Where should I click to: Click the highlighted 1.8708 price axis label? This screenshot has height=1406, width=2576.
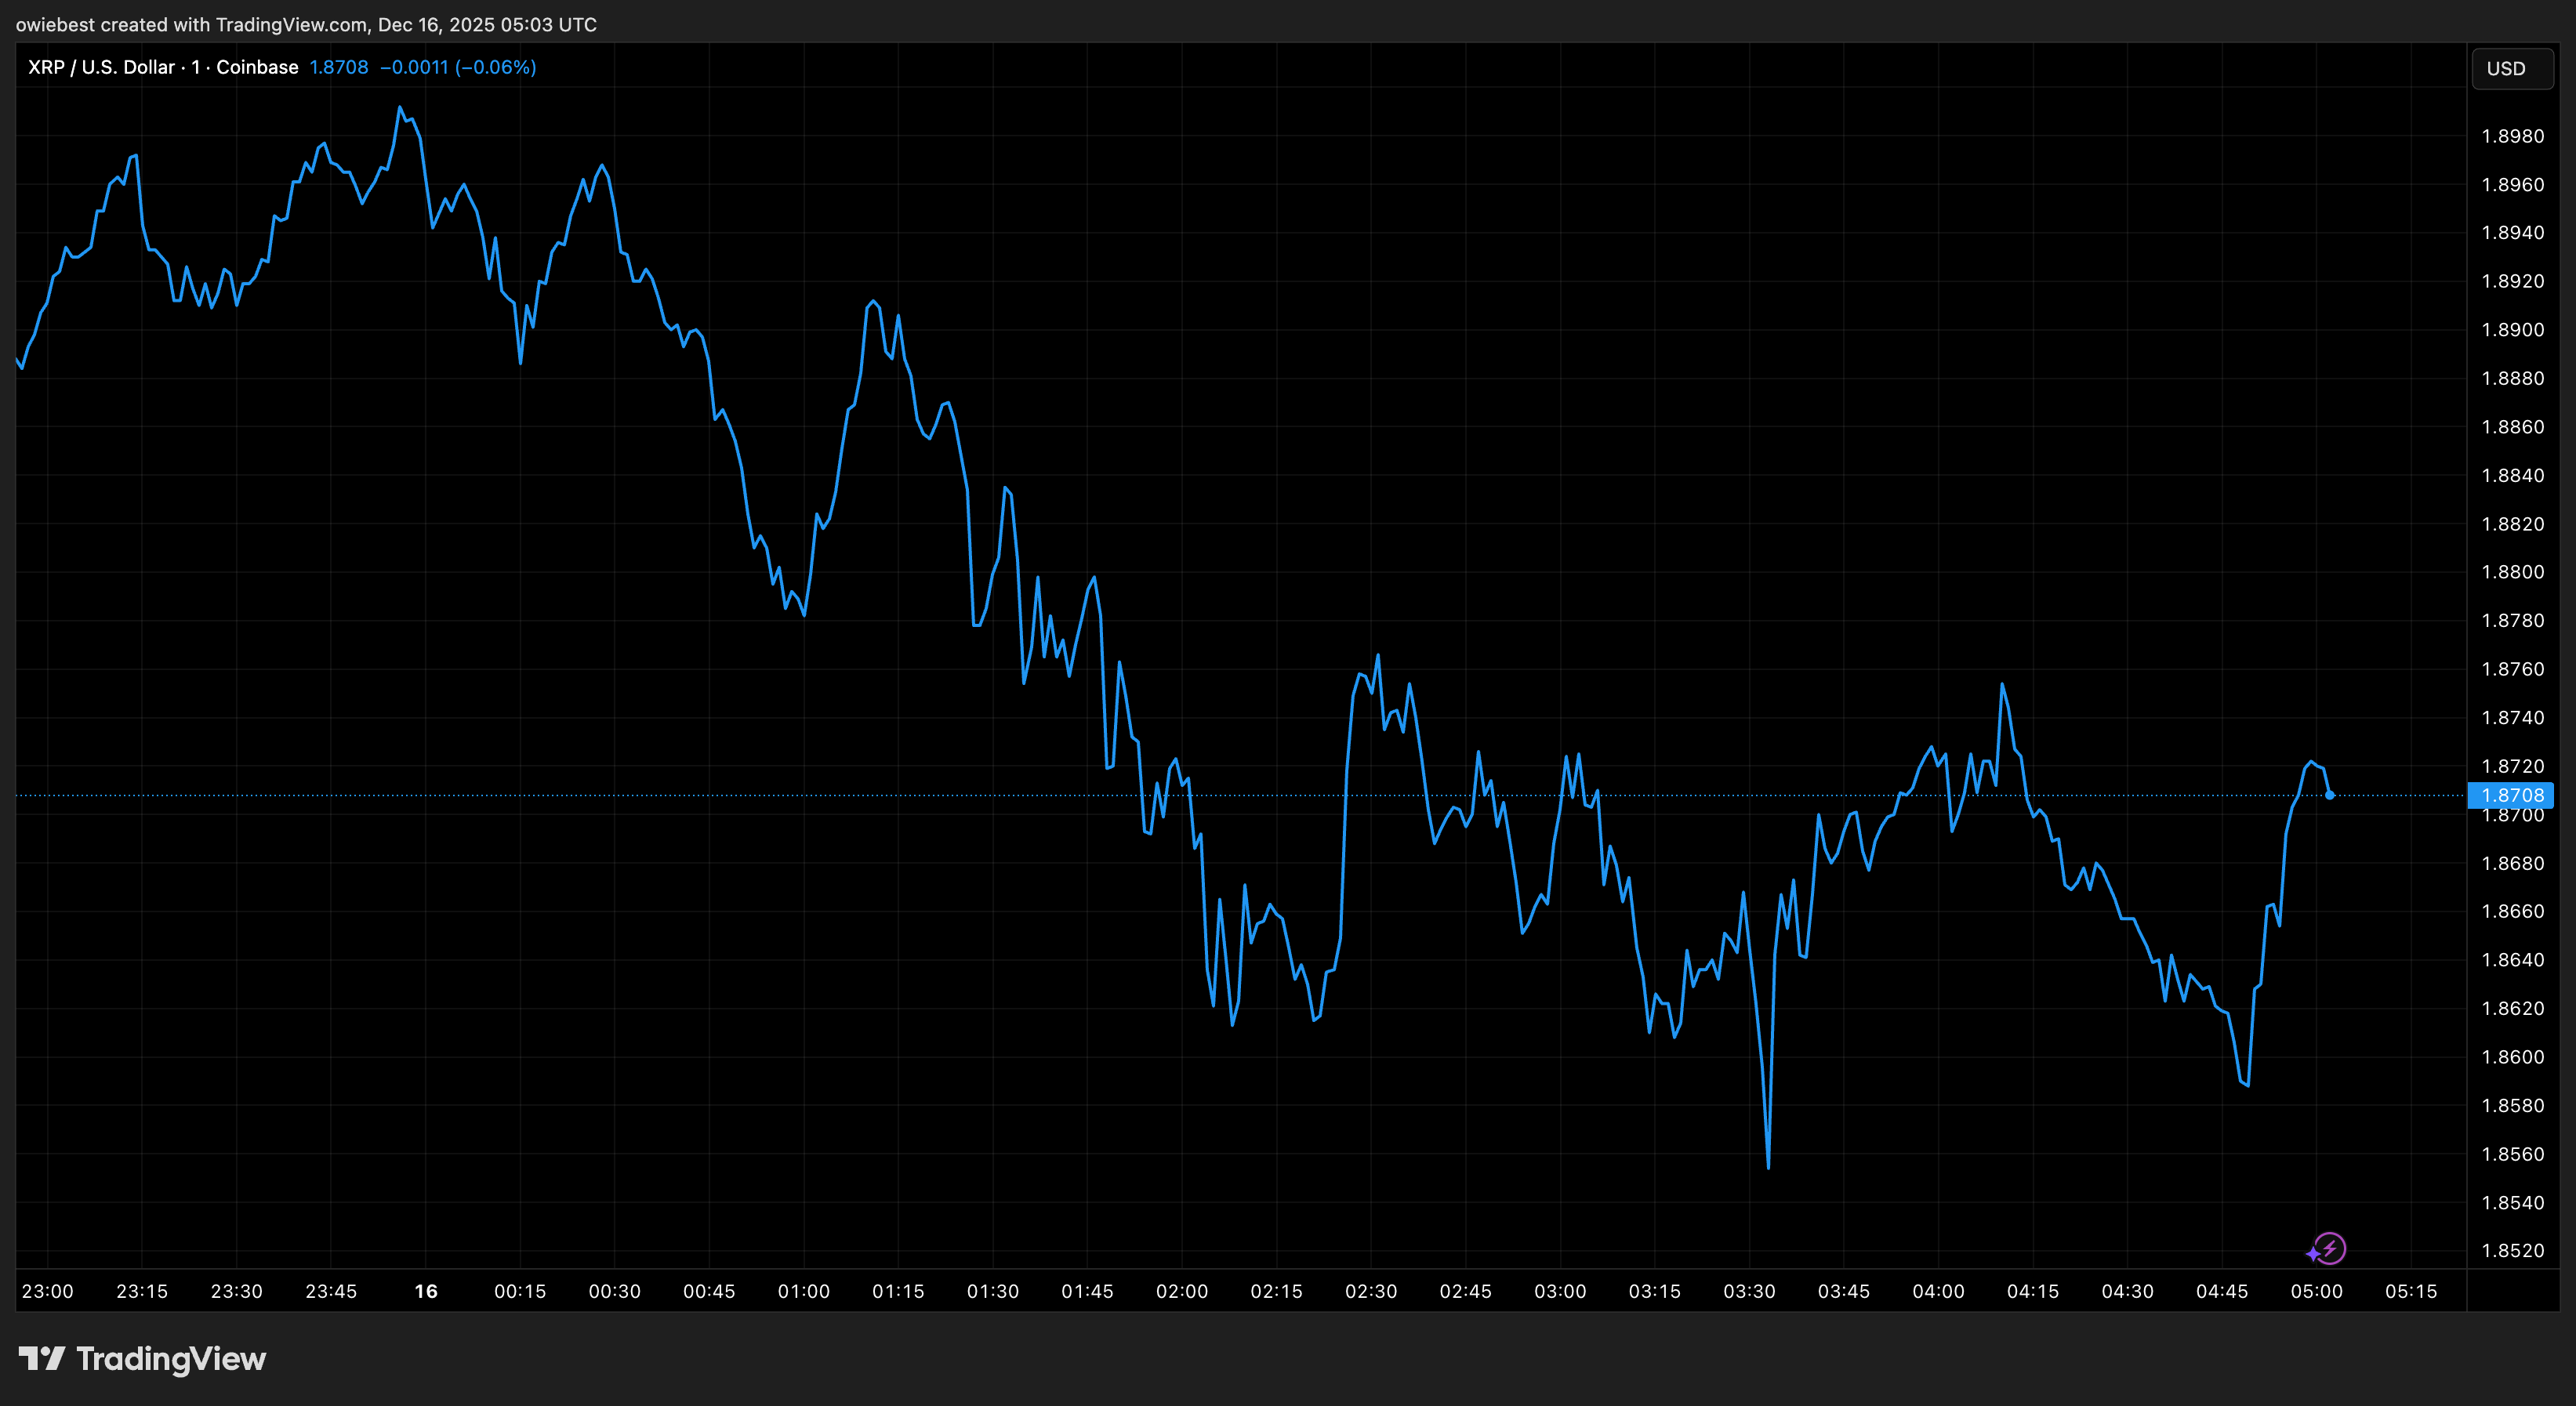pyautogui.click(x=2511, y=795)
